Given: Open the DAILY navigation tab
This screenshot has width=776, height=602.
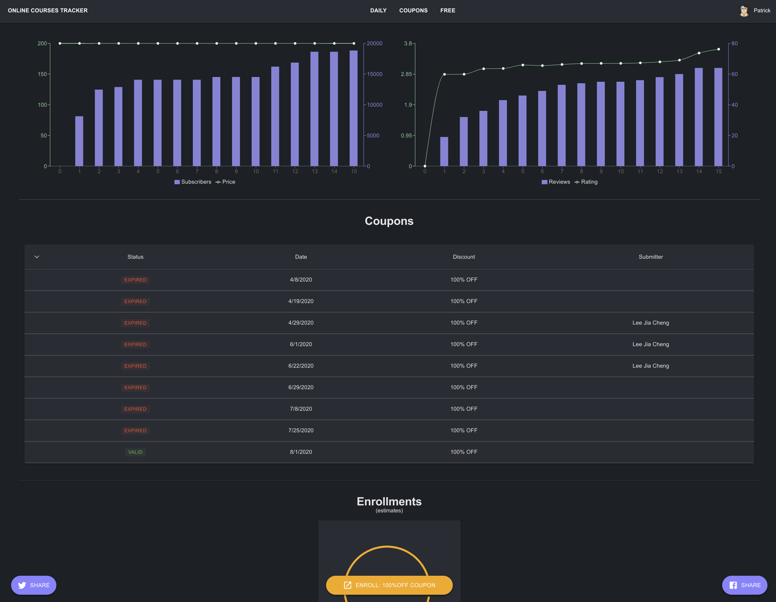Looking at the screenshot, I should coord(378,10).
